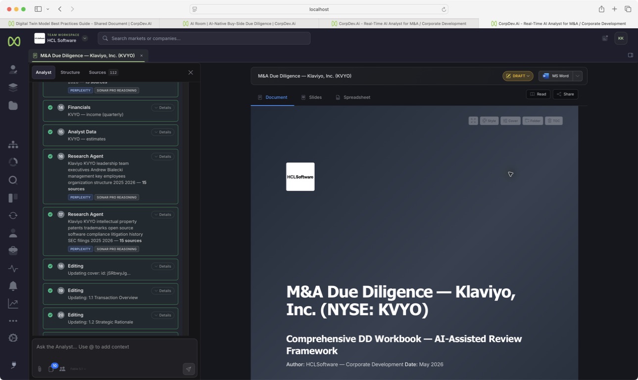Expand Details for step 20 Editing
The width and height of the screenshot is (638, 380).
(x=162, y=315)
